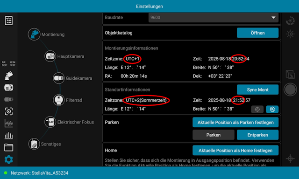This screenshot has height=179, width=299.
Task: Click the Einstellungen title
Action: click(149, 6)
